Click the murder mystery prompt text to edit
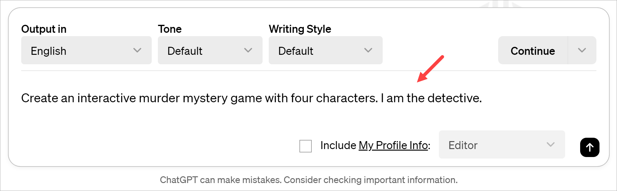The image size is (617, 191). pyautogui.click(x=251, y=98)
